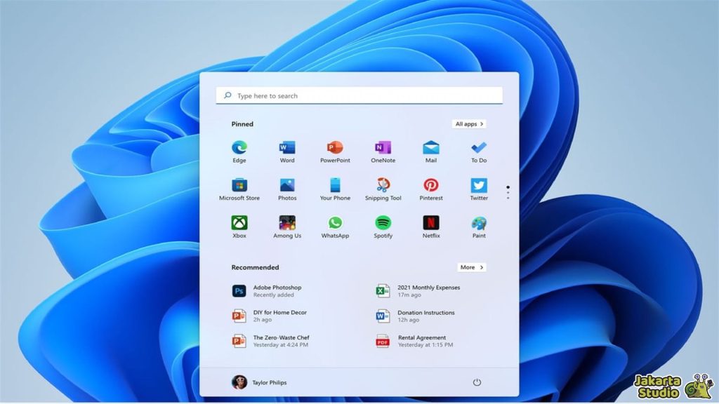Image resolution: width=719 pixels, height=404 pixels.
Task: Start Netflix
Action: (x=430, y=223)
